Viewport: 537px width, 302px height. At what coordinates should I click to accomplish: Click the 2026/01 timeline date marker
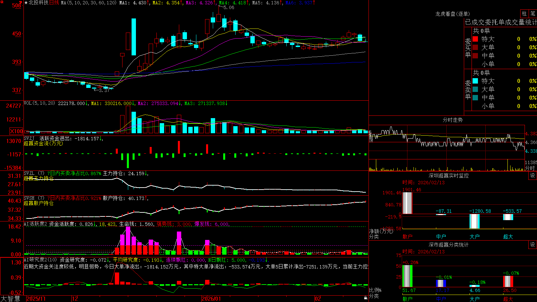point(211,299)
